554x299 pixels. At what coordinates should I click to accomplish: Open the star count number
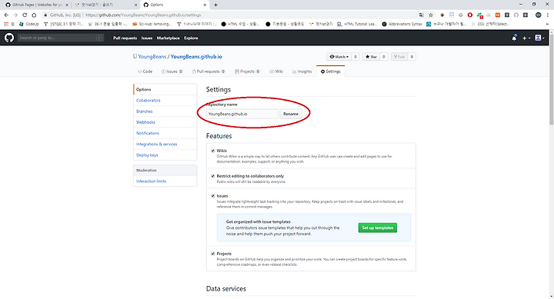point(384,56)
